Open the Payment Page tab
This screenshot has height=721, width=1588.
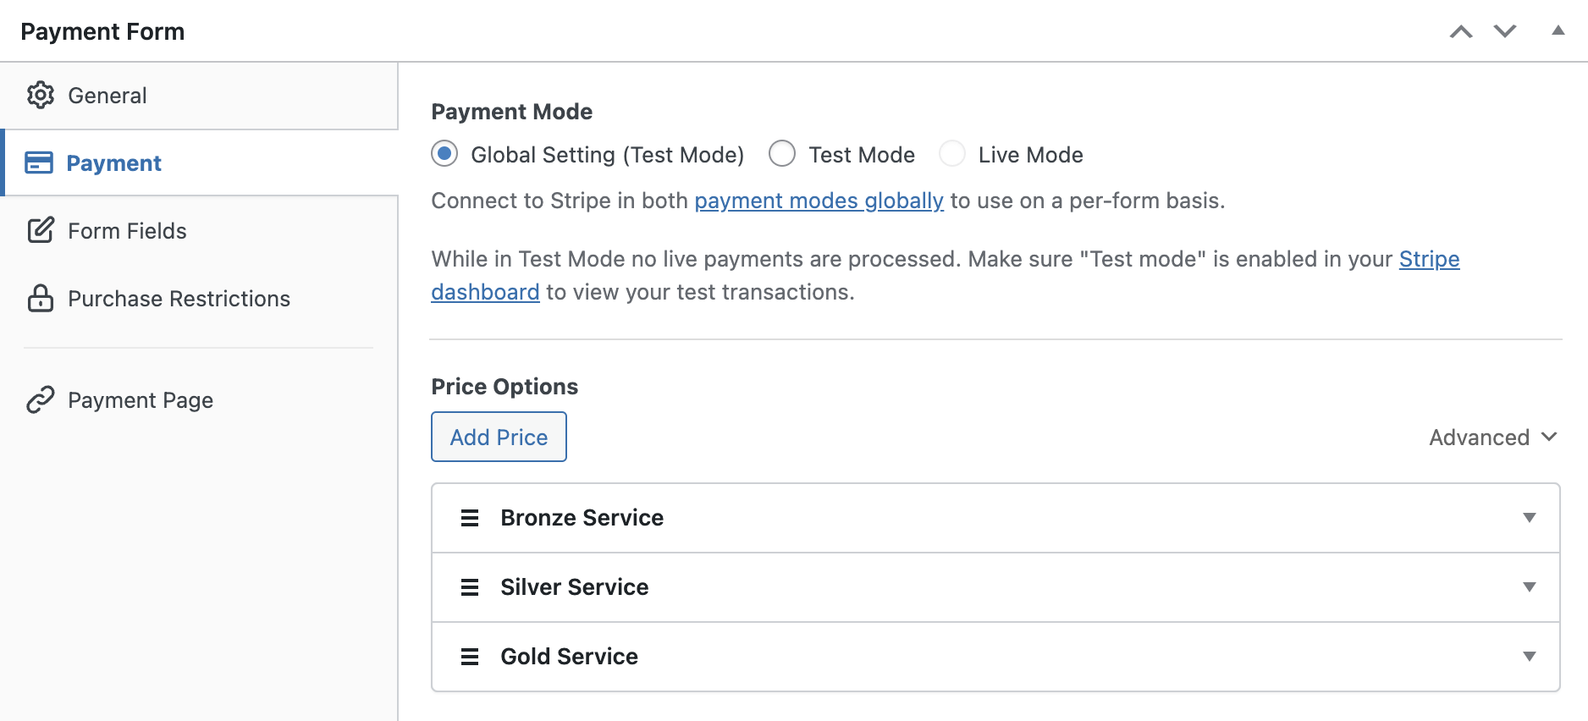click(x=199, y=399)
